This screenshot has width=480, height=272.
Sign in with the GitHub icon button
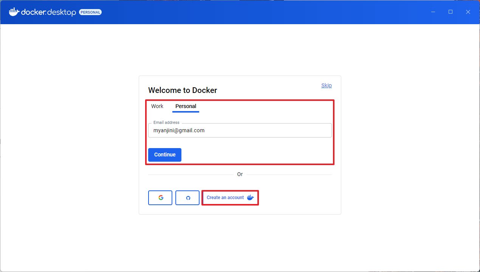pyautogui.click(x=187, y=198)
